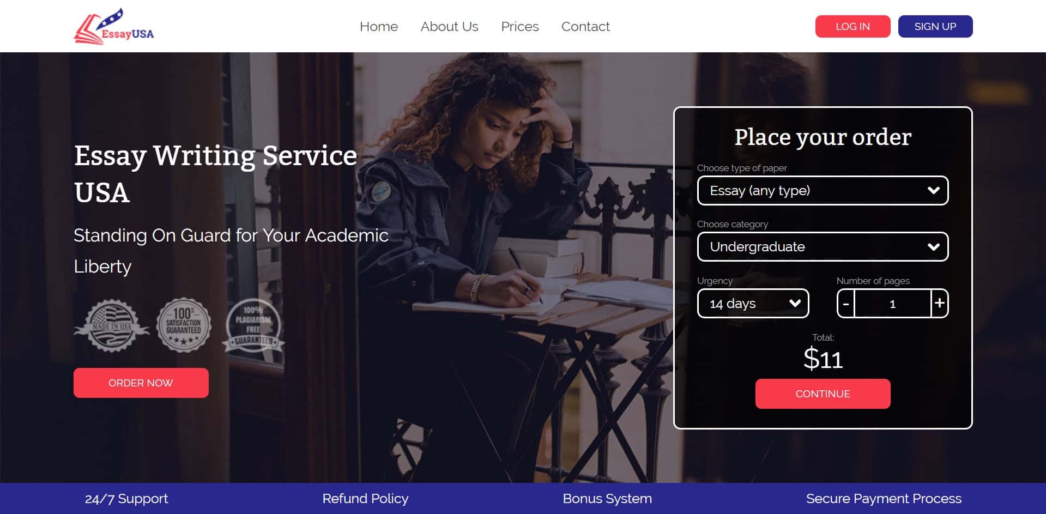
Task: Click the 100% Satisfaction Guaranteed badge
Action: pyautogui.click(x=184, y=325)
